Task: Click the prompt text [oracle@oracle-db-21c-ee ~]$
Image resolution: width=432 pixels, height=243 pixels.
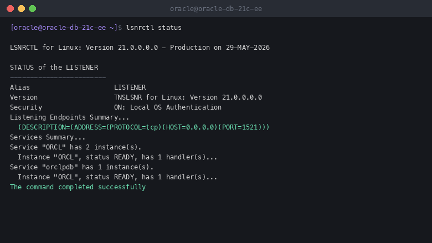Action: 66,28
